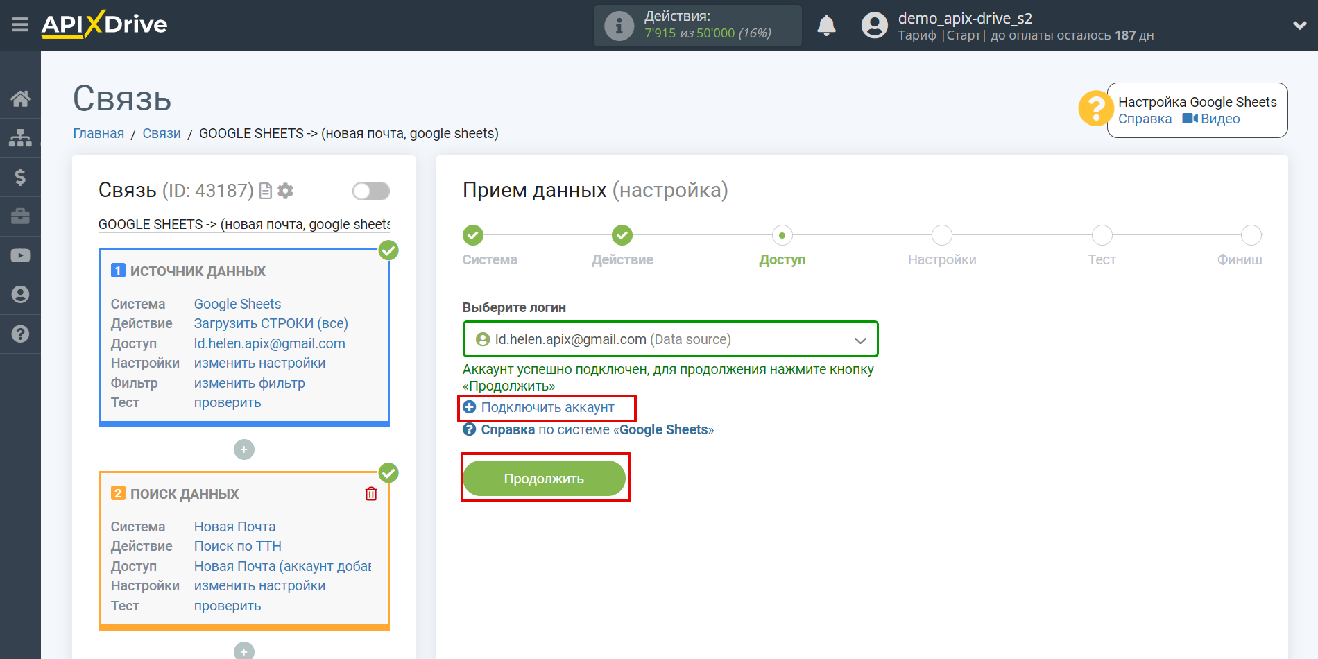Open connections sitemap icon in sidebar
This screenshot has height=659, width=1318.
[x=20, y=138]
